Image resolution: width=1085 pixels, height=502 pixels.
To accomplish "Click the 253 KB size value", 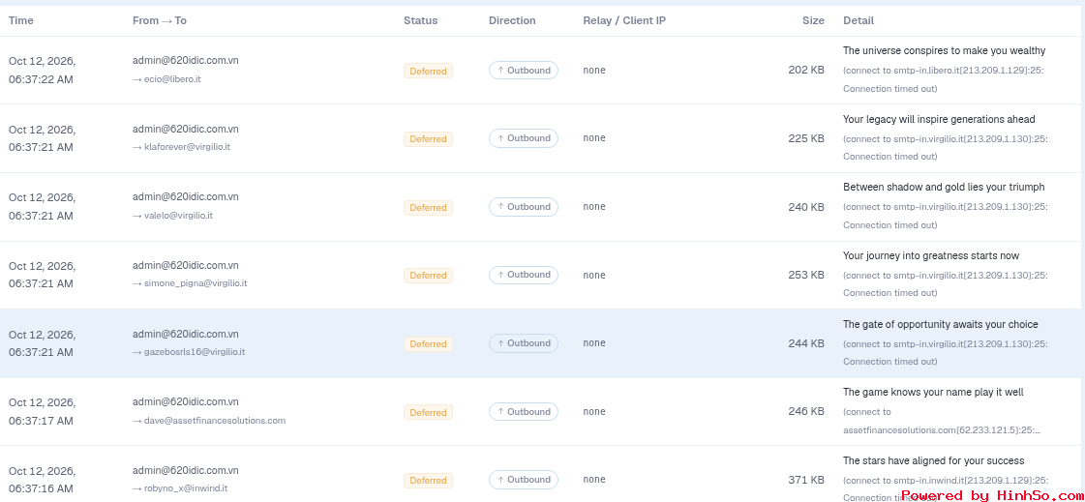I will [x=806, y=275].
